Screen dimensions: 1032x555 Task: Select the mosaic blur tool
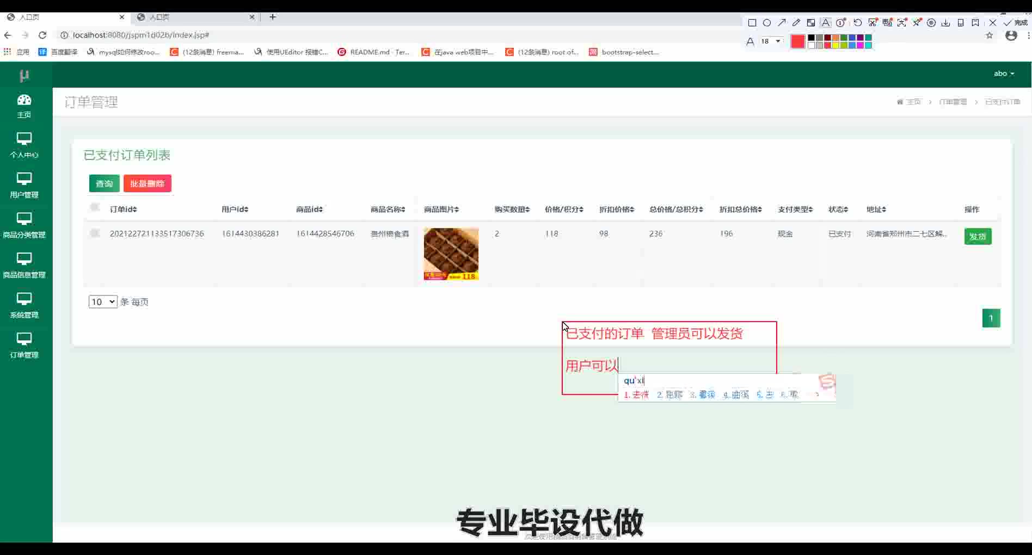click(x=811, y=23)
